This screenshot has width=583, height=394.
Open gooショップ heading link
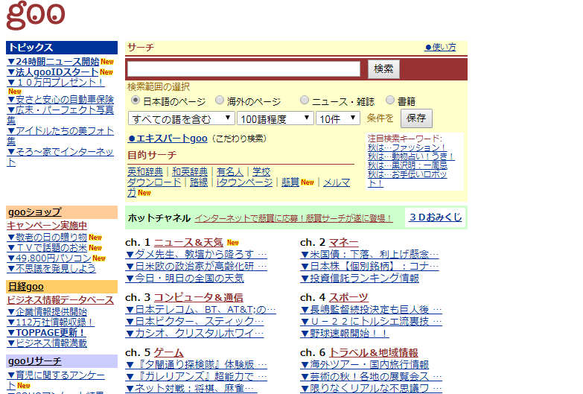click(34, 212)
